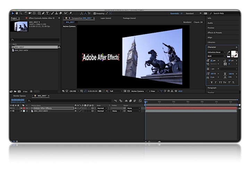Open the viewer resolution Full dropdown
This screenshot has width=250, height=178.
coord(116,91)
